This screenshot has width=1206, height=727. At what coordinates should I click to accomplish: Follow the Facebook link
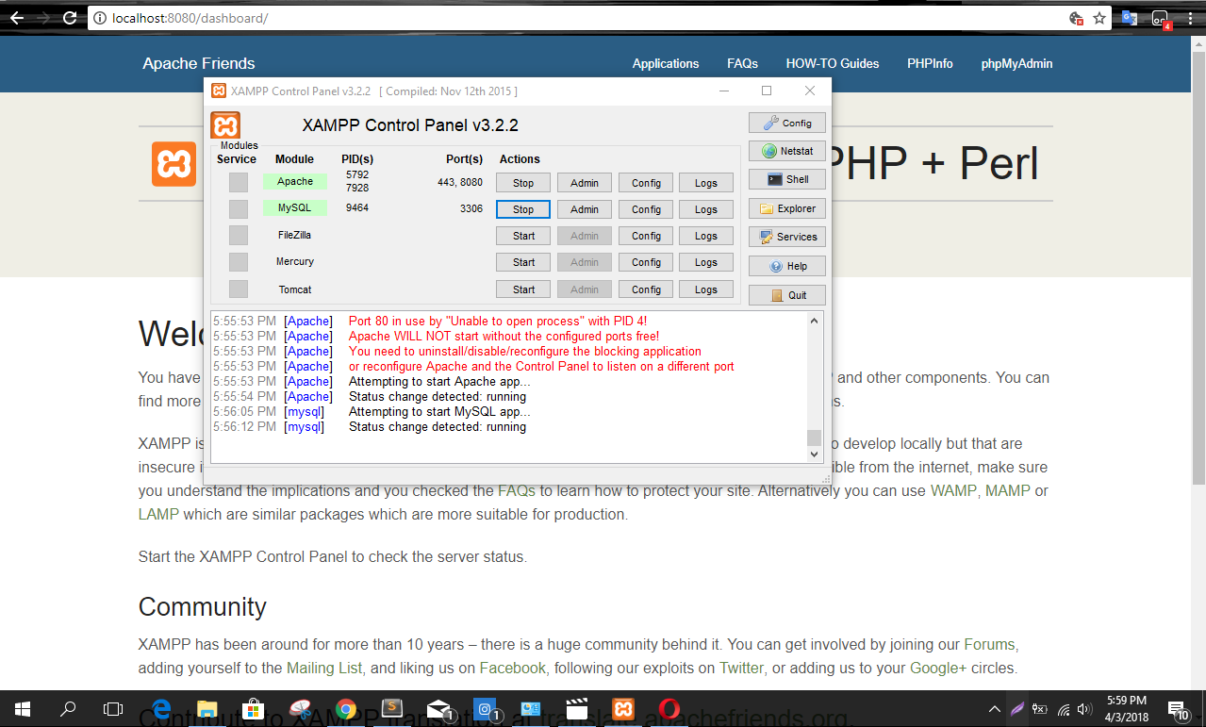point(513,668)
